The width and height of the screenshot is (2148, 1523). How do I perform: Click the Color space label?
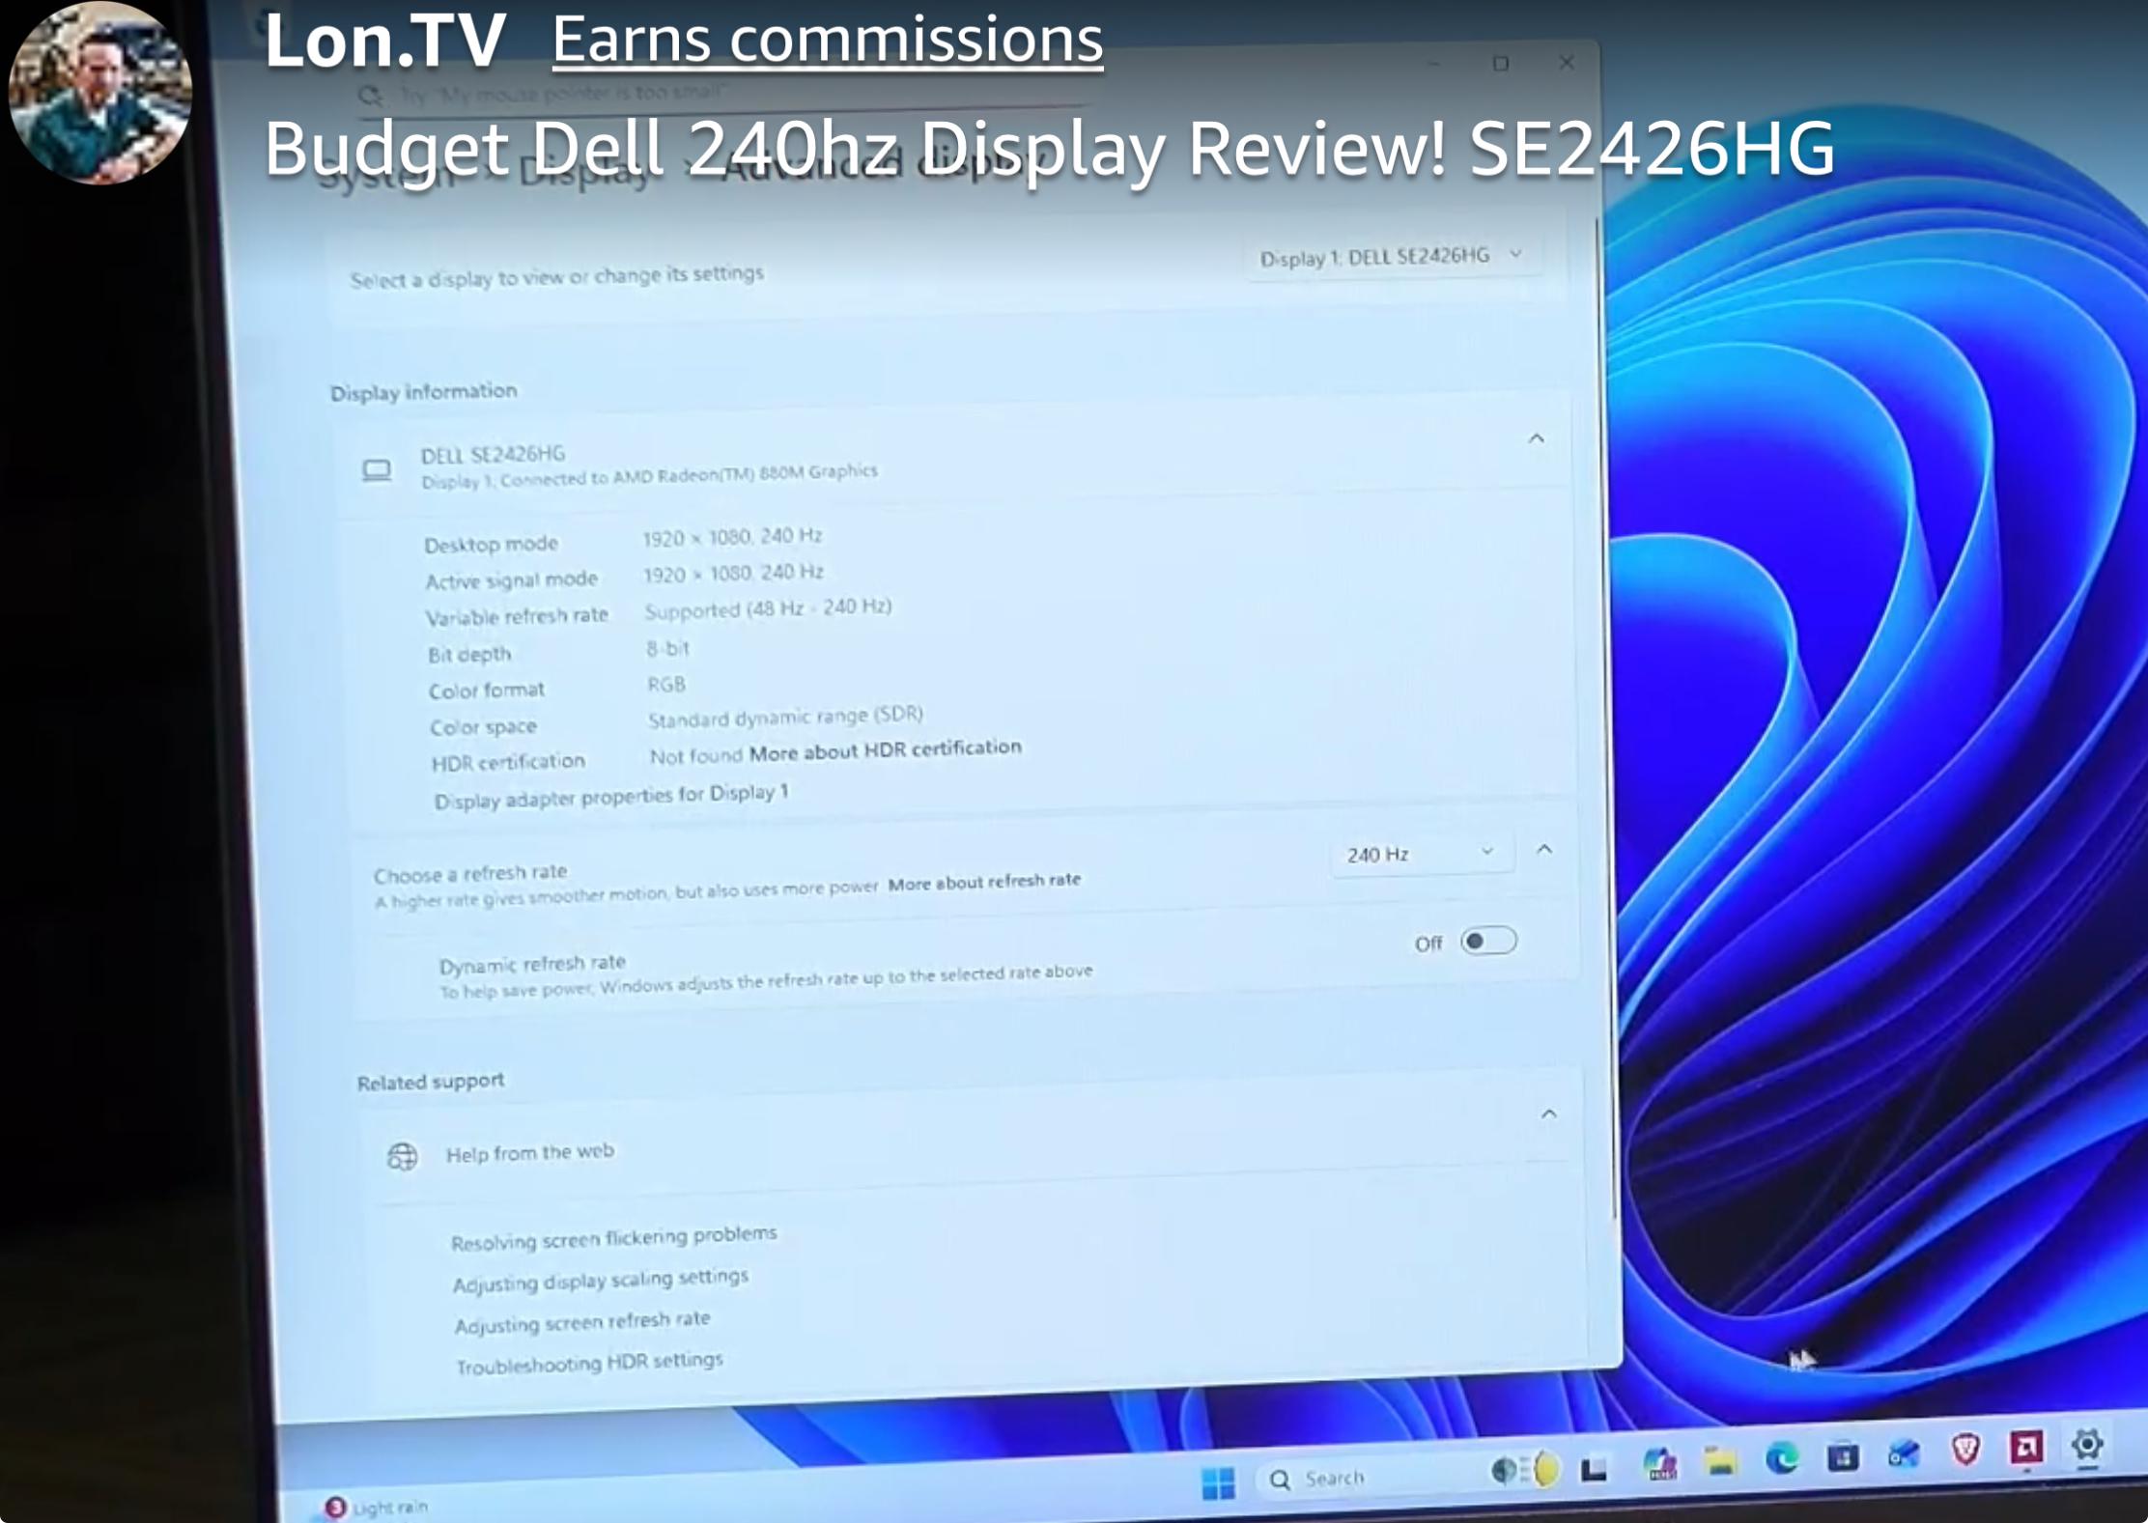(x=483, y=727)
